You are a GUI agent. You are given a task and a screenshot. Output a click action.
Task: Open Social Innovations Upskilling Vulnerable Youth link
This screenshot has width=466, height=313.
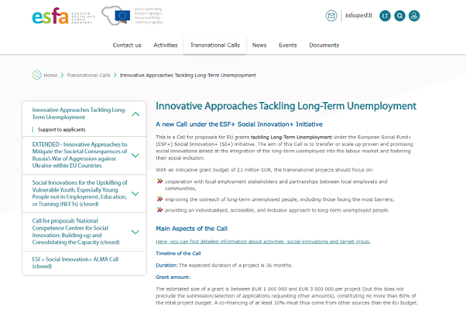pos(80,193)
